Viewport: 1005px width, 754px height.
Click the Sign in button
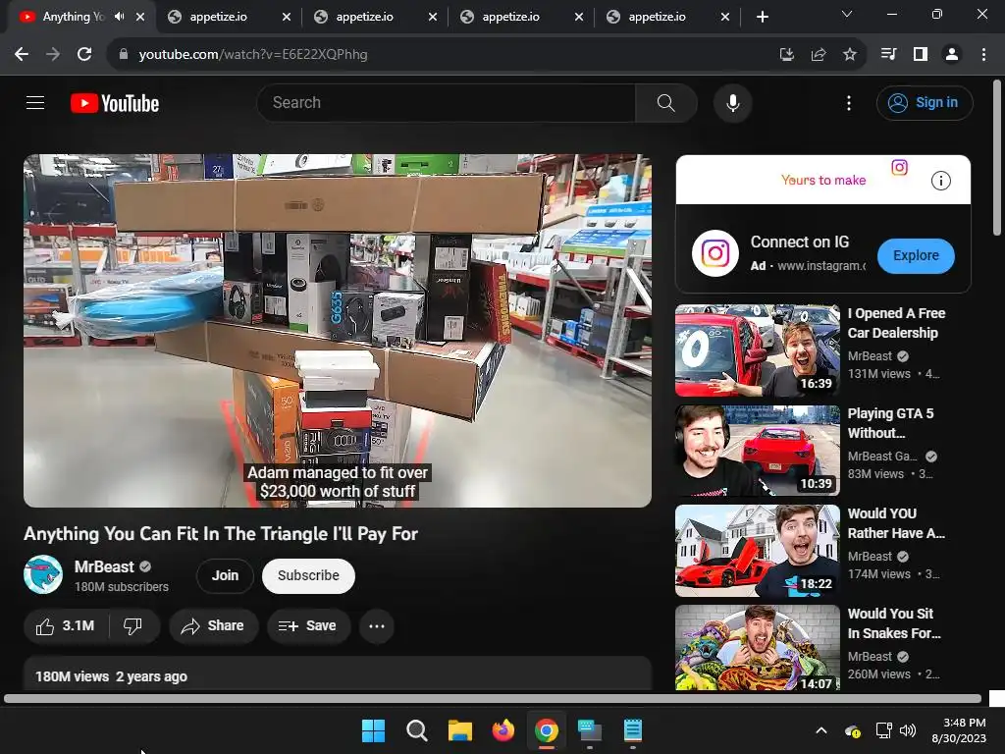click(x=925, y=102)
